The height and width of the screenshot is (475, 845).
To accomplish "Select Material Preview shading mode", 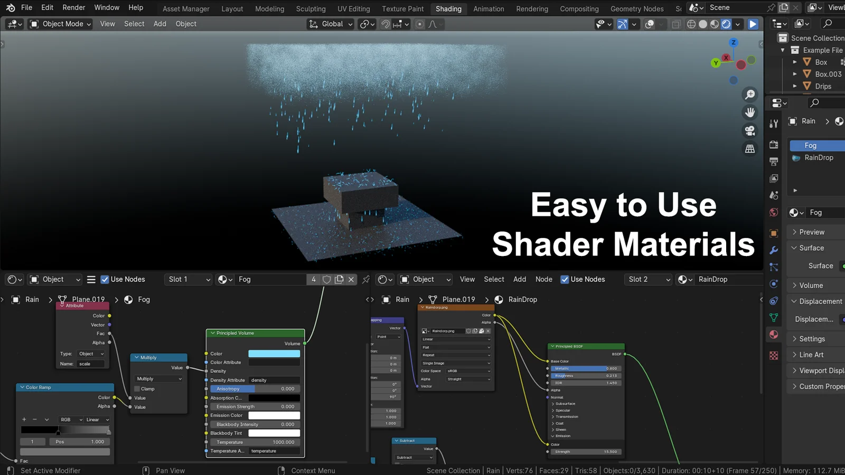I will [x=714, y=24].
